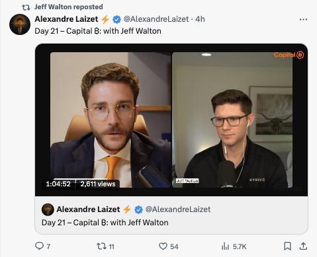The width and height of the screenshot is (317, 257).
Task: Click Alexandre Laizet's profile avatar
Action: (x=20, y=24)
